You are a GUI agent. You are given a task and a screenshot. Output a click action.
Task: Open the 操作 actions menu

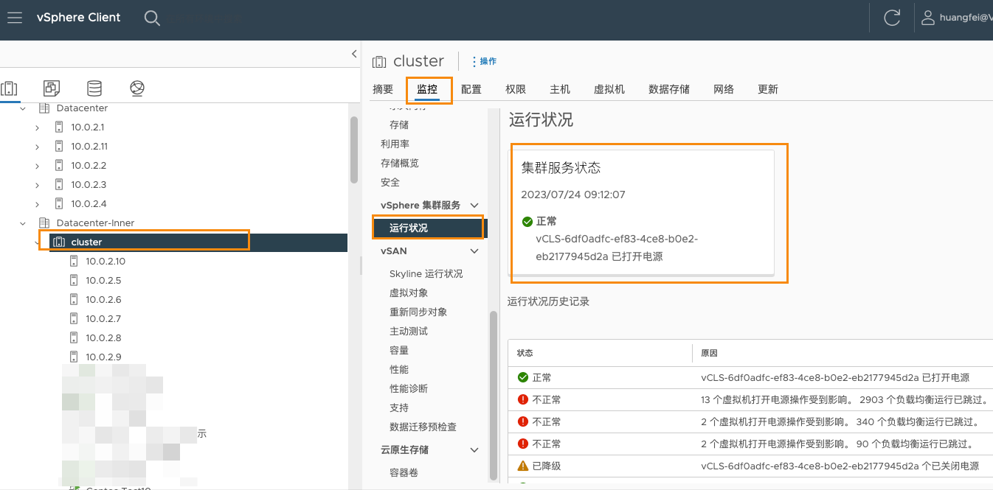pyautogui.click(x=484, y=62)
